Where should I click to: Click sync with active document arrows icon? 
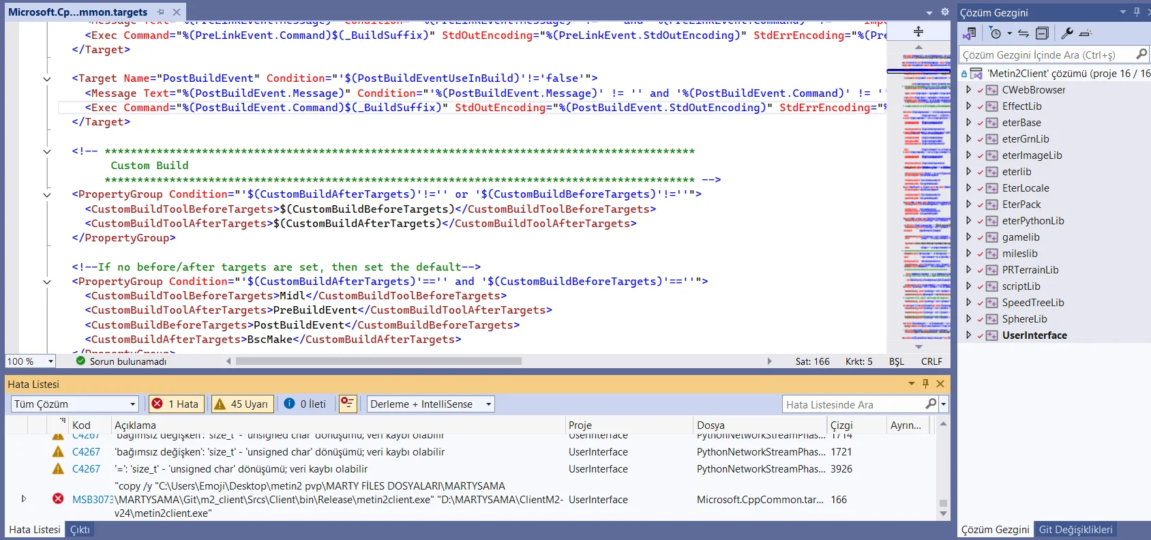[x=1023, y=33]
